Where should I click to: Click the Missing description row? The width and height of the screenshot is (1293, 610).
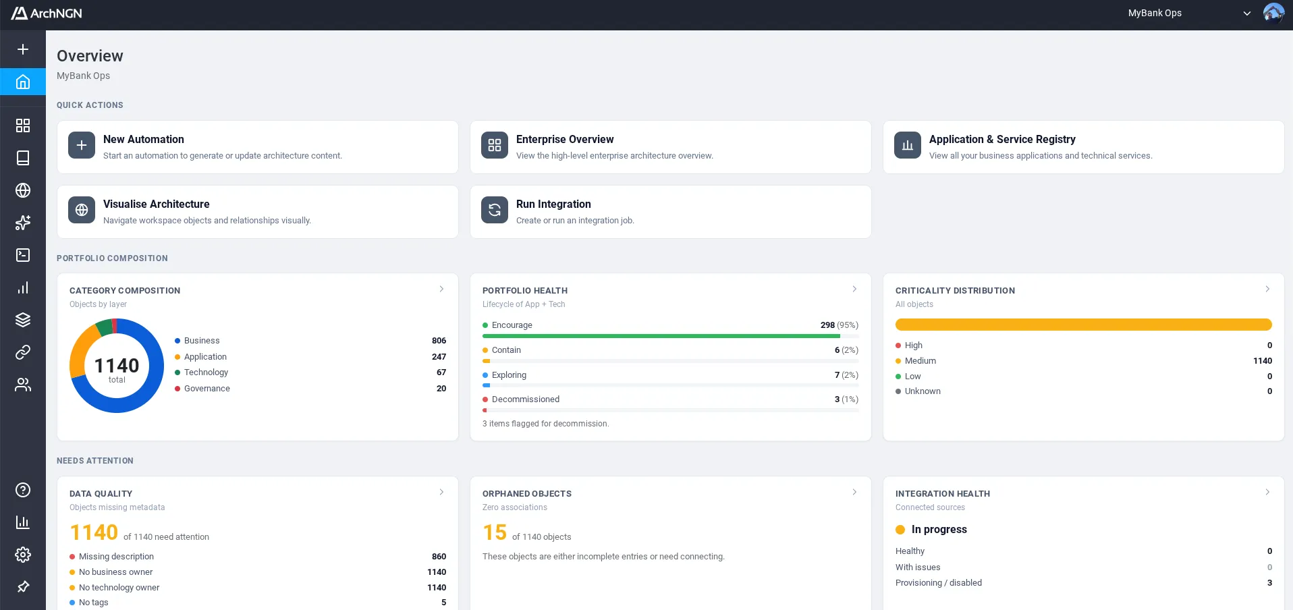click(x=258, y=557)
